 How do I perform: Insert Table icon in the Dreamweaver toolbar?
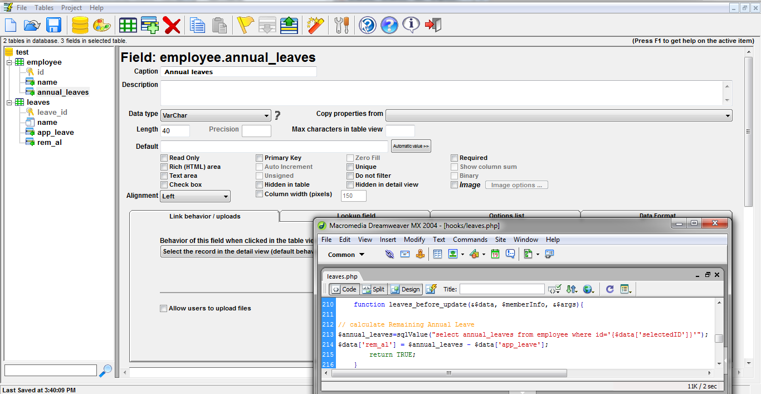437,254
